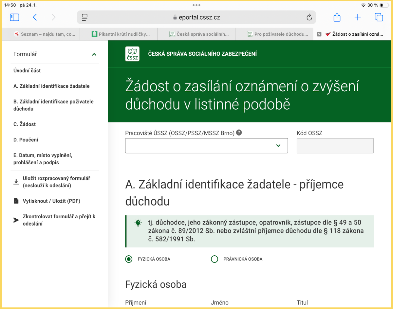Go back to previous page
This screenshot has width=393, height=309.
(x=35, y=17)
